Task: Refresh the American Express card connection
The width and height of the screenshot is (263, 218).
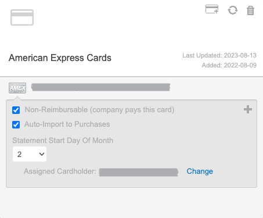Action: click(x=233, y=10)
